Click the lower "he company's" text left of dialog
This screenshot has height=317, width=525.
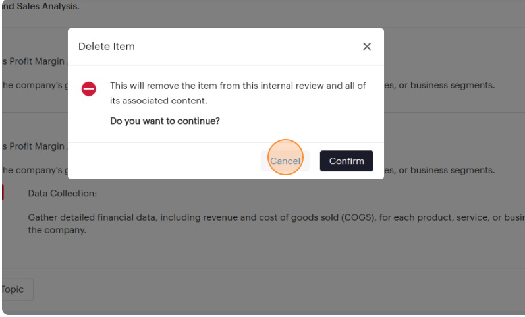click(x=33, y=170)
